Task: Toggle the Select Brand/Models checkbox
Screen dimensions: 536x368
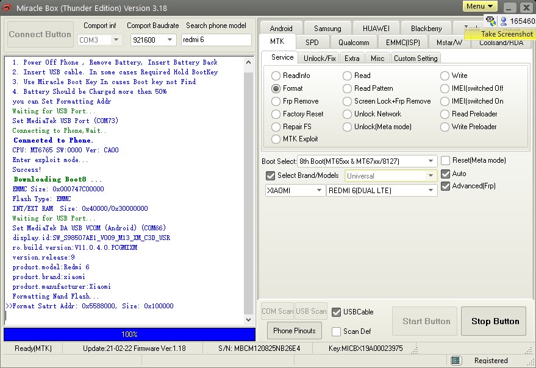Action: tap(270, 175)
